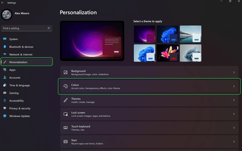Image resolution: width=242 pixels, height=151 pixels.
Task: Apply the gray bloom theme
Action: [x=191, y=53]
